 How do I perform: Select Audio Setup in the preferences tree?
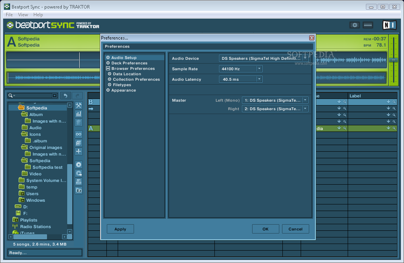[x=124, y=58]
